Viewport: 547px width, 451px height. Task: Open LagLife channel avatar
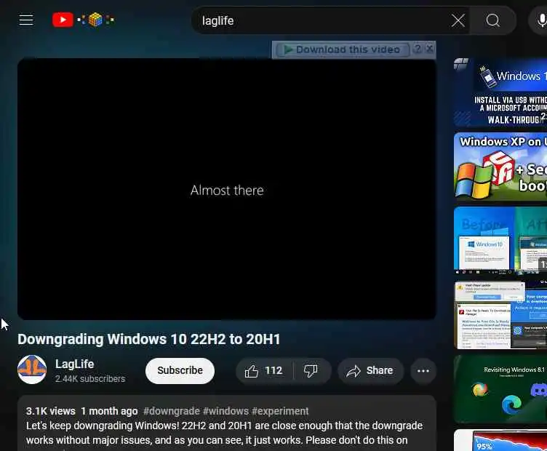[32, 370]
